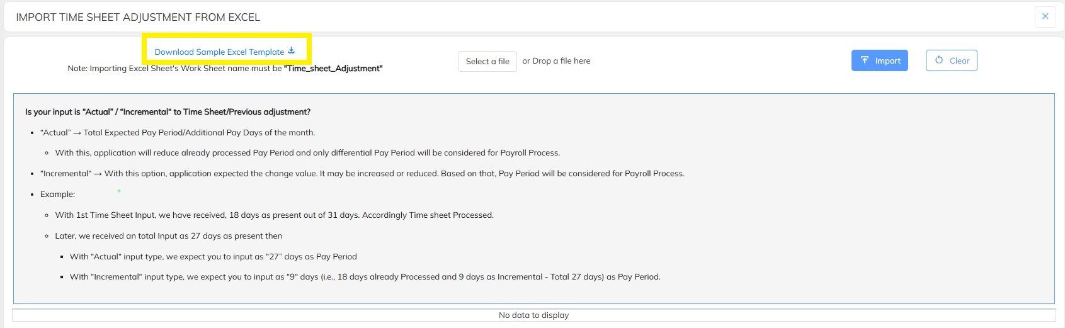Click the 'No data to display' grid row
This screenshot has width=1065, height=328.
point(533,315)
